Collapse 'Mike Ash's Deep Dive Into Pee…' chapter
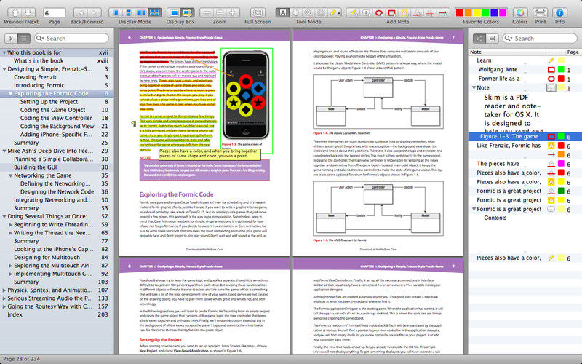Viewport: 582px width, 364px height. click(4, 151)
